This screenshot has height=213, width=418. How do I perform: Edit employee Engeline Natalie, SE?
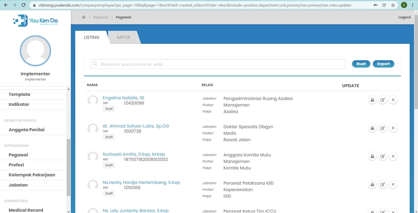point(383,100)
